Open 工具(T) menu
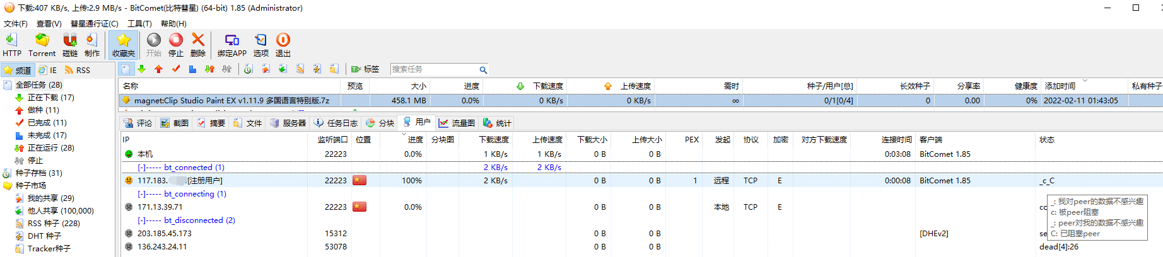1163x257 pixels. [139, 23]
